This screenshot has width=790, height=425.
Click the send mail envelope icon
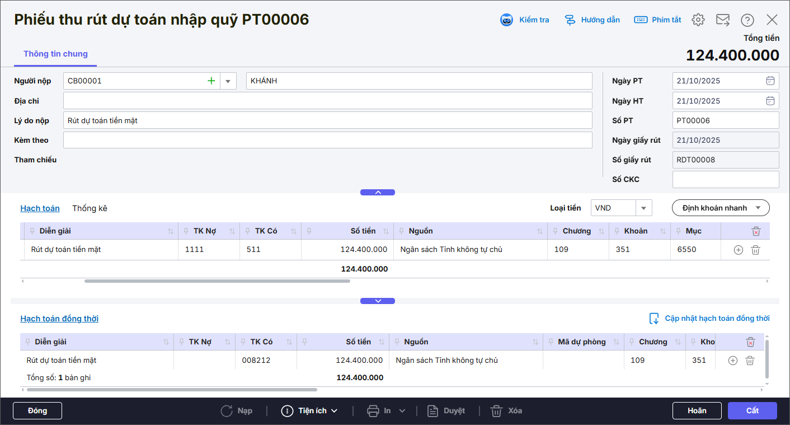click(723, 20)
